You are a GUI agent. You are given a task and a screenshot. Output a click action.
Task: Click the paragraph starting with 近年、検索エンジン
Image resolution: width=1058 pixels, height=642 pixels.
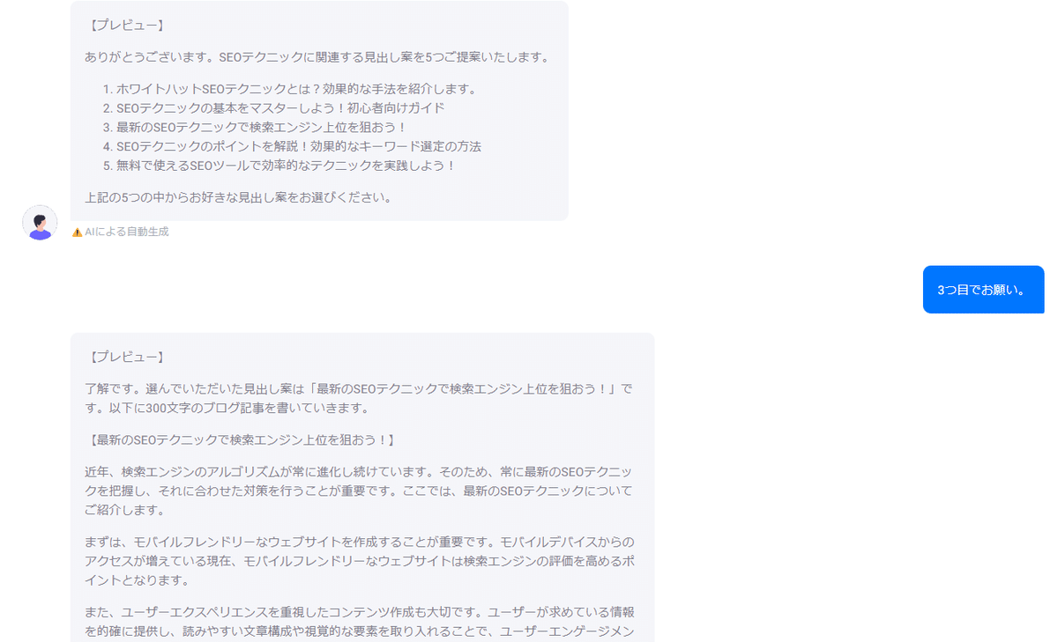click(359, 491)
